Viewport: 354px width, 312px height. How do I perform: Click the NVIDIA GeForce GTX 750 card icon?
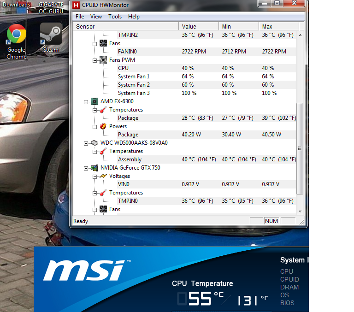pos(94,168)
